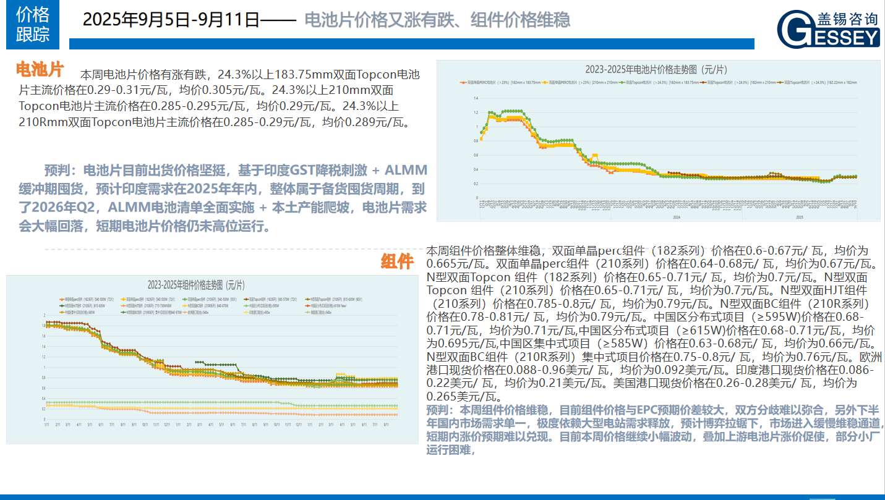Click the blue horizontal bar under the title

[x=411, y=44]
